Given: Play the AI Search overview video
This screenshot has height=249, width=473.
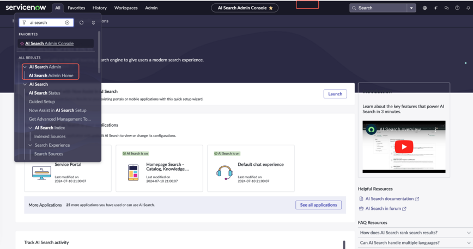Looking at the screenshot, I should point(404,147).
